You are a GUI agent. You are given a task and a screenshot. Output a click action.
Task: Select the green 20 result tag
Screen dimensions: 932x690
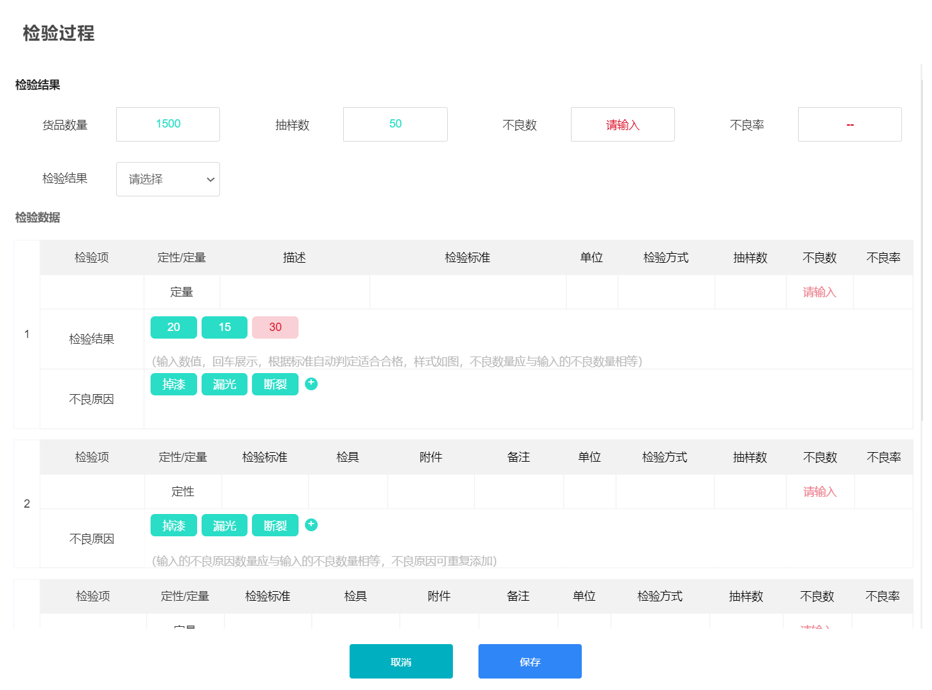174,327
